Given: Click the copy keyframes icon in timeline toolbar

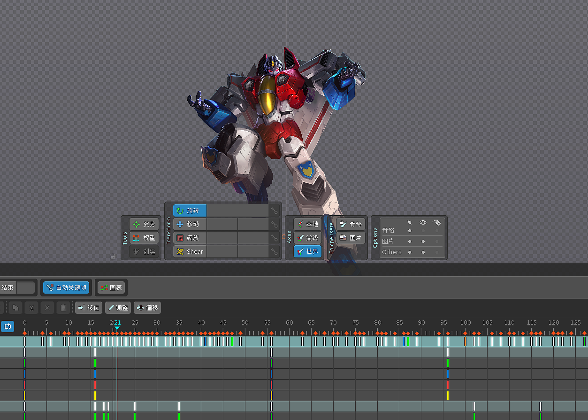Looking at the screenshot, I should pyautogui.click(x=15, y=308).
